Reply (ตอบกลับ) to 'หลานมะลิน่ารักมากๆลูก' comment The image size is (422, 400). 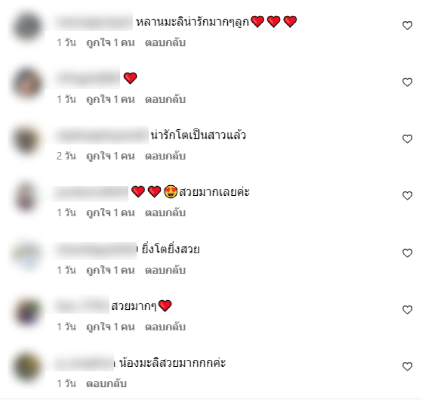tap(165, 43)
